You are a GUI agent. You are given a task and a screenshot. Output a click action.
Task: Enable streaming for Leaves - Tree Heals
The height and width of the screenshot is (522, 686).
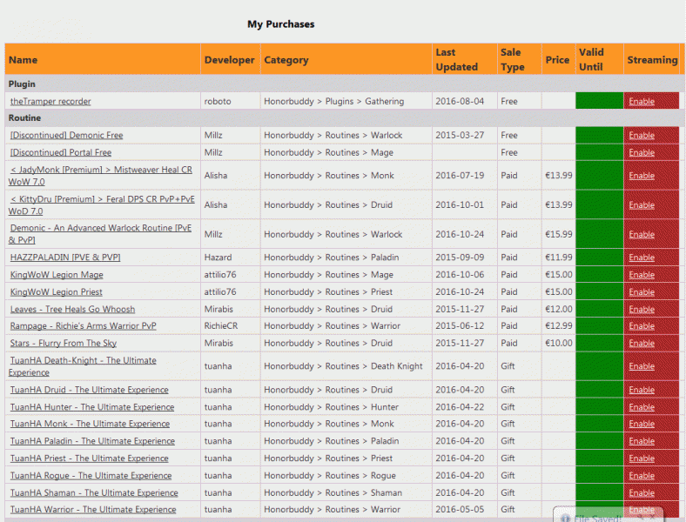point(642,310)
